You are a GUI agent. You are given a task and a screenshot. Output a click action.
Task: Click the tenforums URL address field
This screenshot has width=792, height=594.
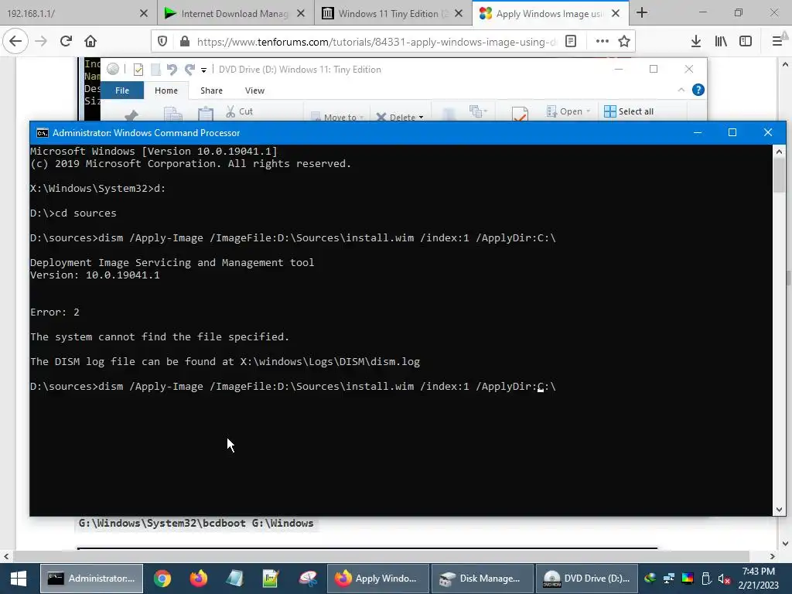click(x=376, y=42)
